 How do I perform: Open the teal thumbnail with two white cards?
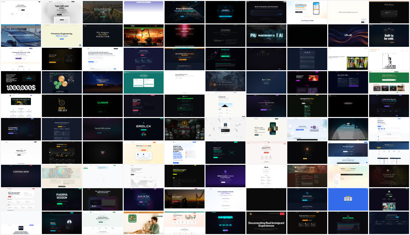tap(144, 82)
